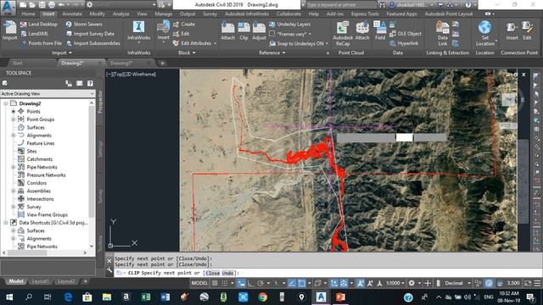Click the Undo option in command line
The image size is (543, 305).
pyautogui.click(x=227, y=273)
